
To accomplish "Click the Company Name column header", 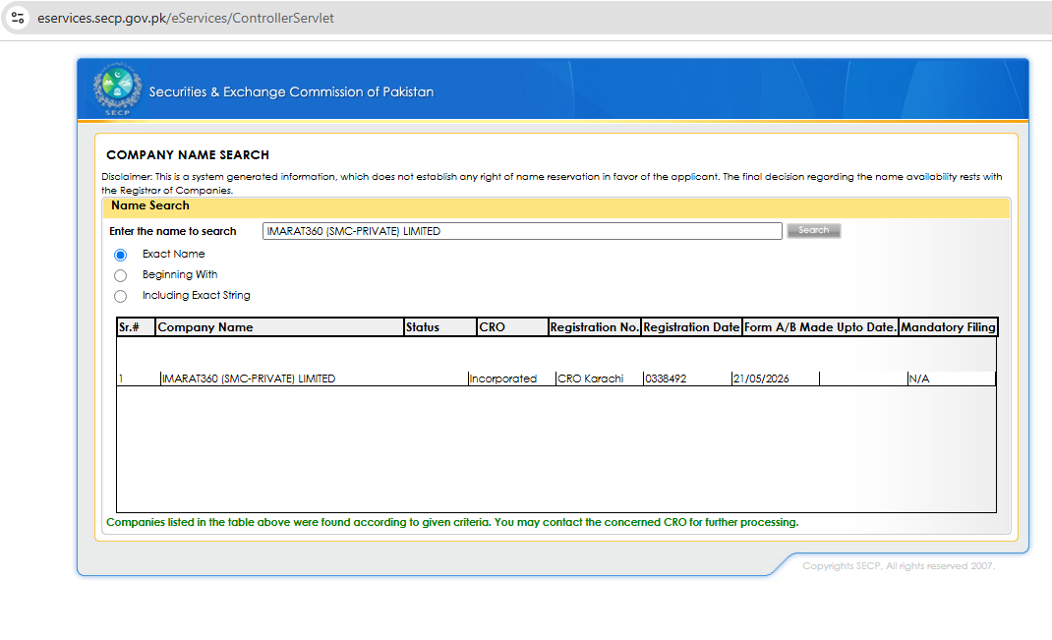I will [x=280, y=327].
